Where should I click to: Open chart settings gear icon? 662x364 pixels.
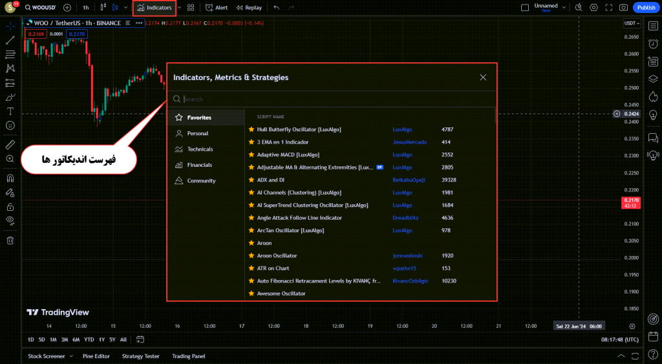pyautogui.click(x=593, y=8)
